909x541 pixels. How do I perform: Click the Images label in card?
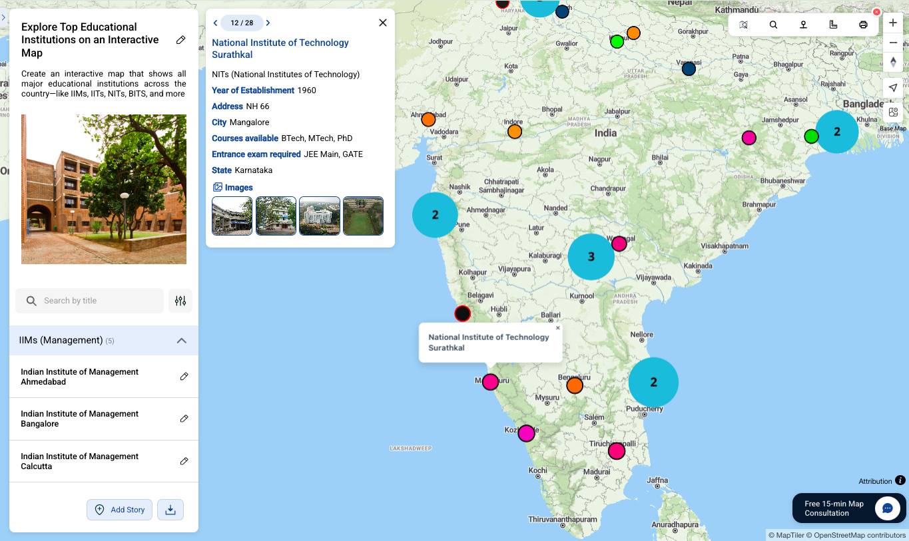coord(238,188)
